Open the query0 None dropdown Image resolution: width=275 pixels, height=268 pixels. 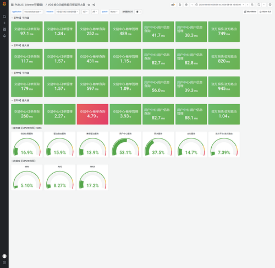pyautogui.click(x=114, y=12)
